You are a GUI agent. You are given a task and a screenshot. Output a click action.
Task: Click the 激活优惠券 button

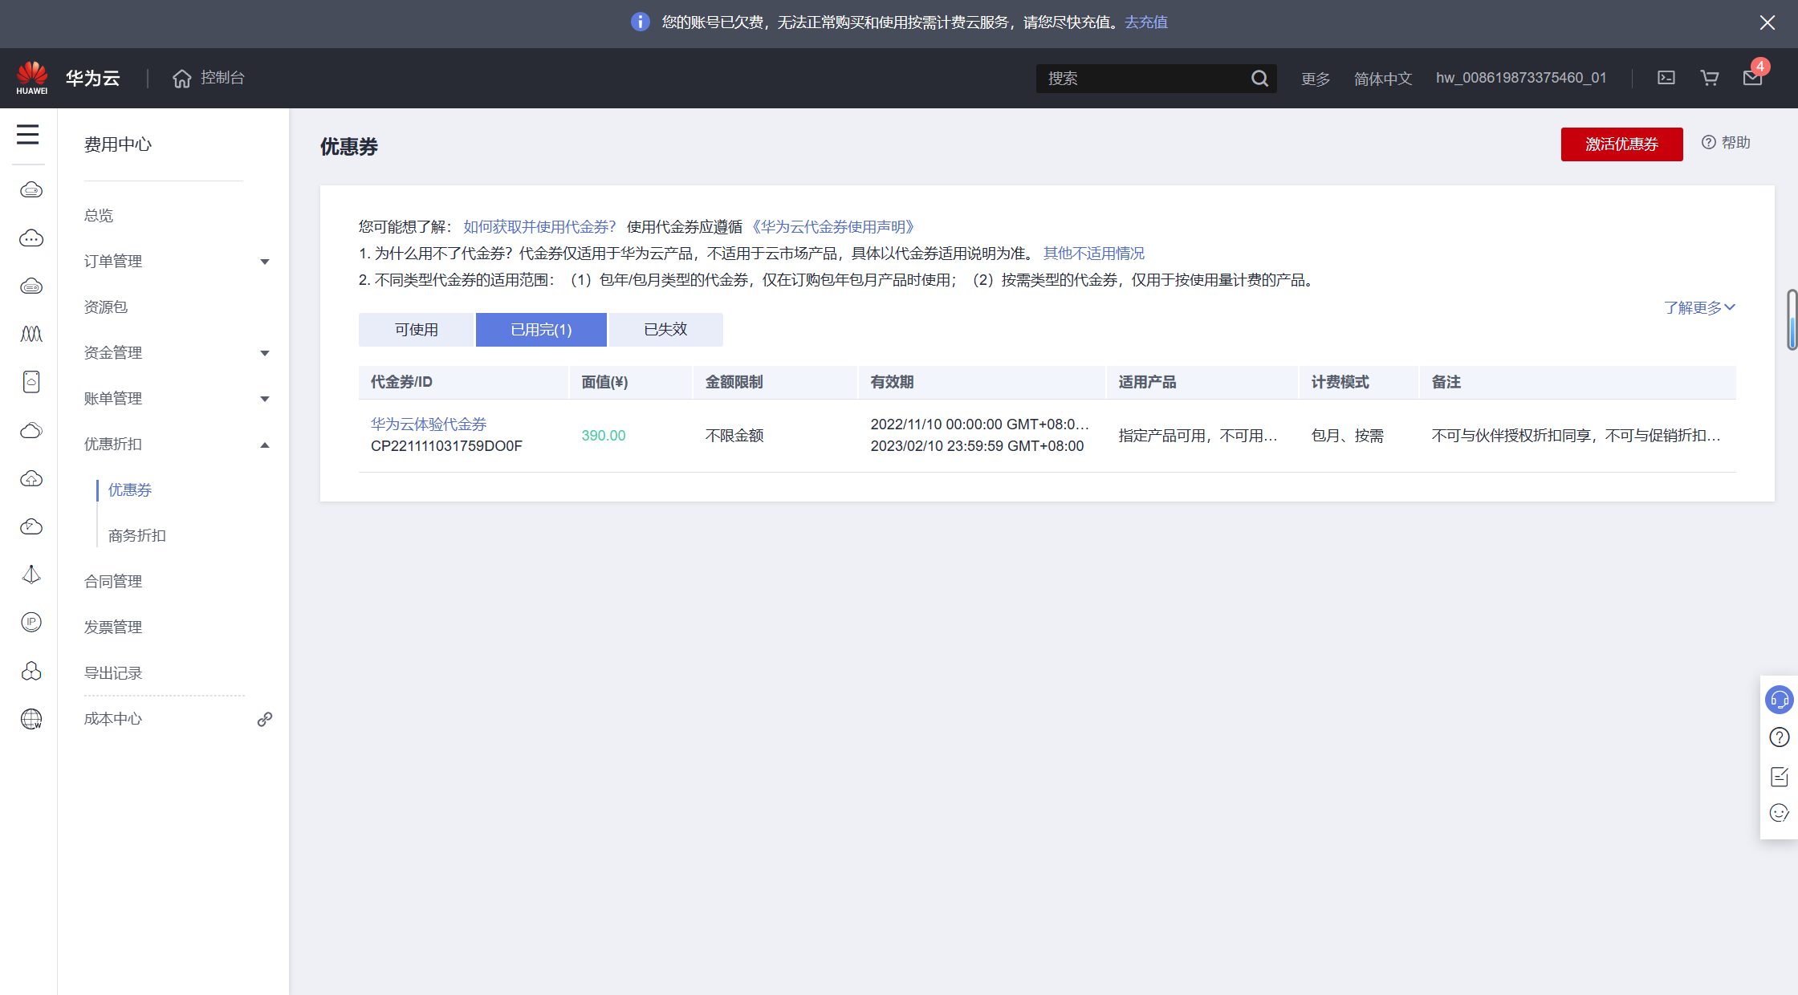pyautogui.click(x=1621, y=144)
